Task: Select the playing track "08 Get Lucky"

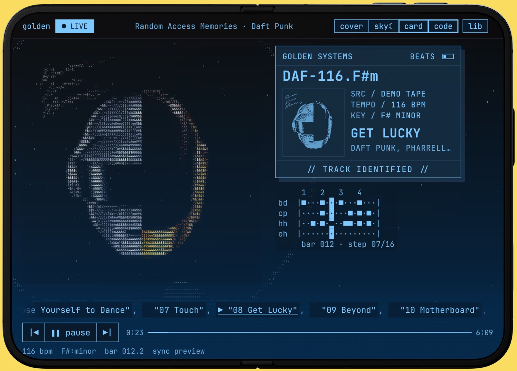Action: [x=258, y=310]
